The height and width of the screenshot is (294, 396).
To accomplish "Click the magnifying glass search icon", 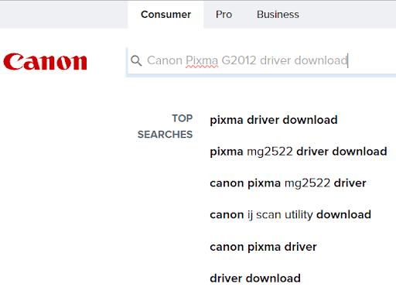I will click(x=136, y=60).
